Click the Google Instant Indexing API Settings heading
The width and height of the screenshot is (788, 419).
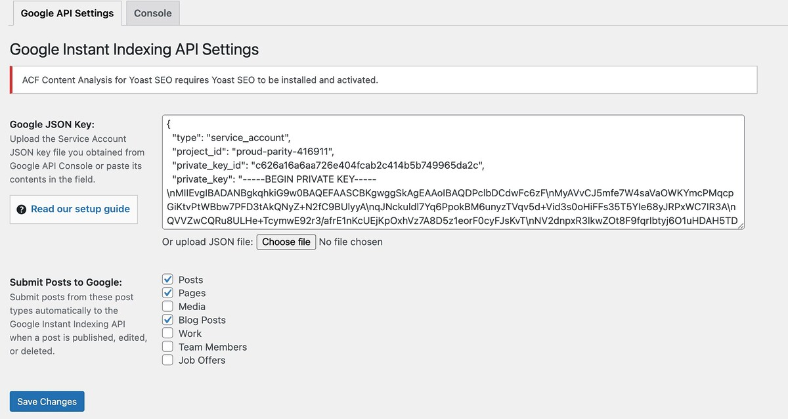[135, 49]
